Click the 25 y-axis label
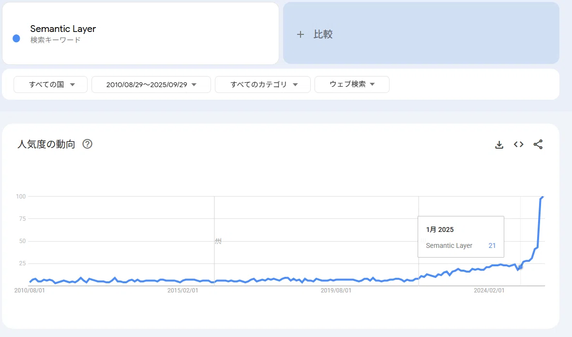This screenshot has width=572, height=337. (22, 263)
